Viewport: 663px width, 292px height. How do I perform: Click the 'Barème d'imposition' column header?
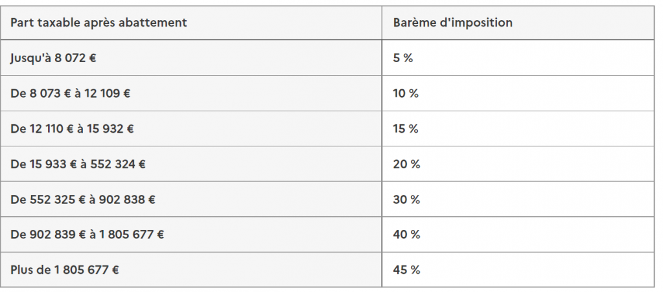pyautogui.click(x=518, y=23)
